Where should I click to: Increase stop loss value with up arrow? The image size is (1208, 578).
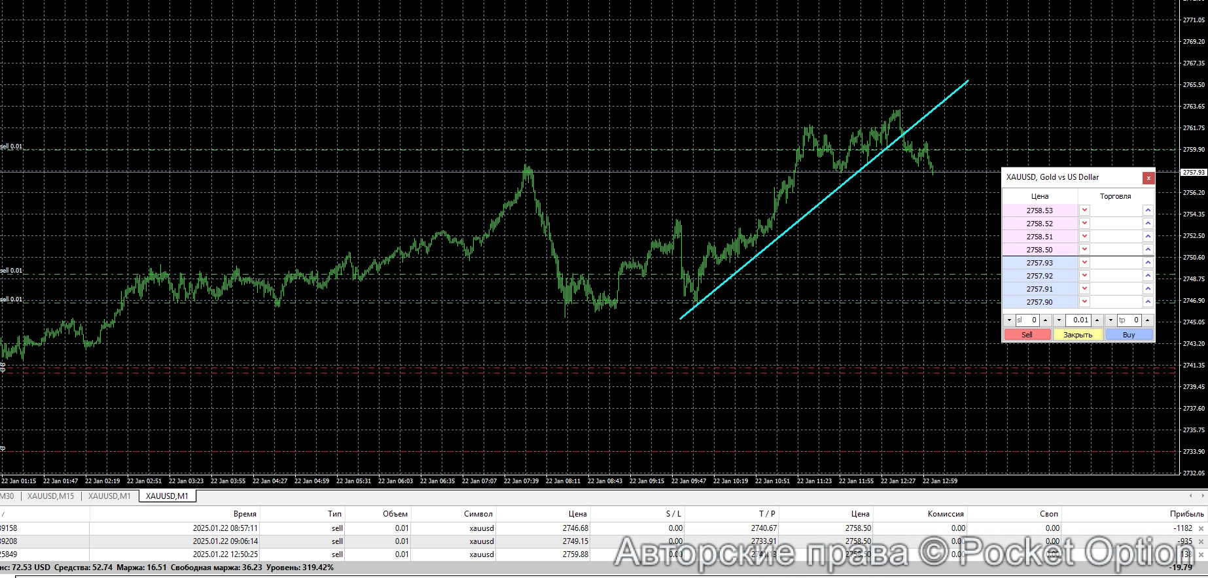click(x=1045, y=320)
